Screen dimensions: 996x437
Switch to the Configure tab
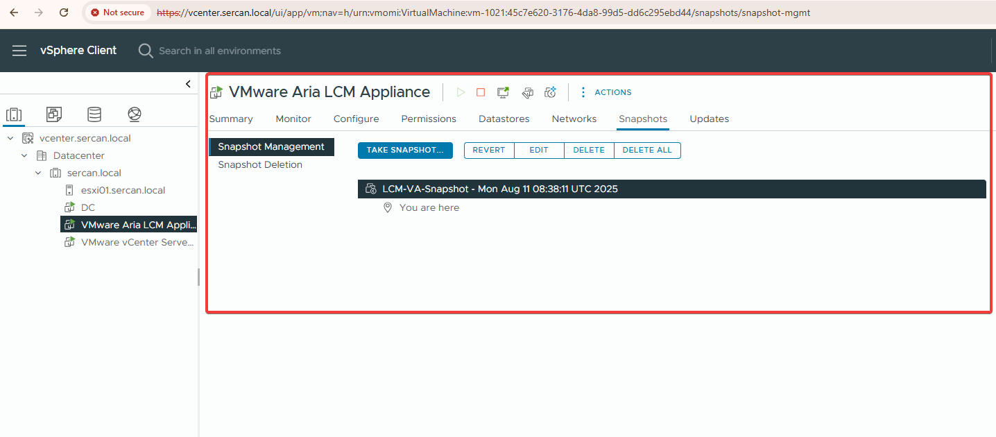(357, 119)
